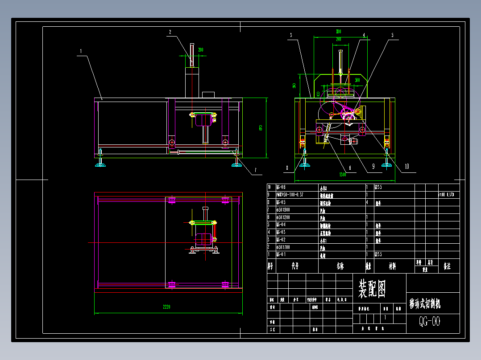Select the 200 dimension beside the front-view cylinder
The image size is (481, 360).
click(201, 49)
